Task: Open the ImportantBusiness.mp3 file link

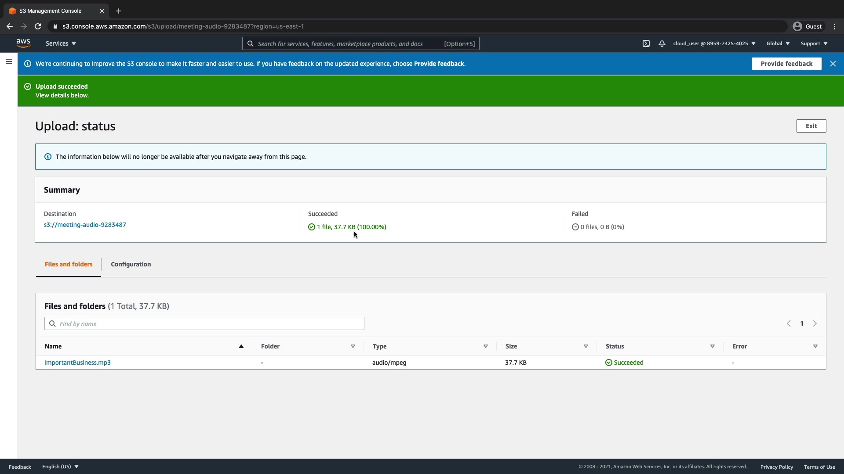Action: click(77, 363)
